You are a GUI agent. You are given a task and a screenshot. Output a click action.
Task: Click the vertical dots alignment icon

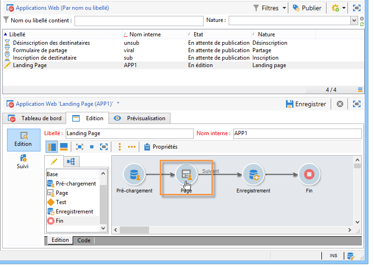[120, 147]
